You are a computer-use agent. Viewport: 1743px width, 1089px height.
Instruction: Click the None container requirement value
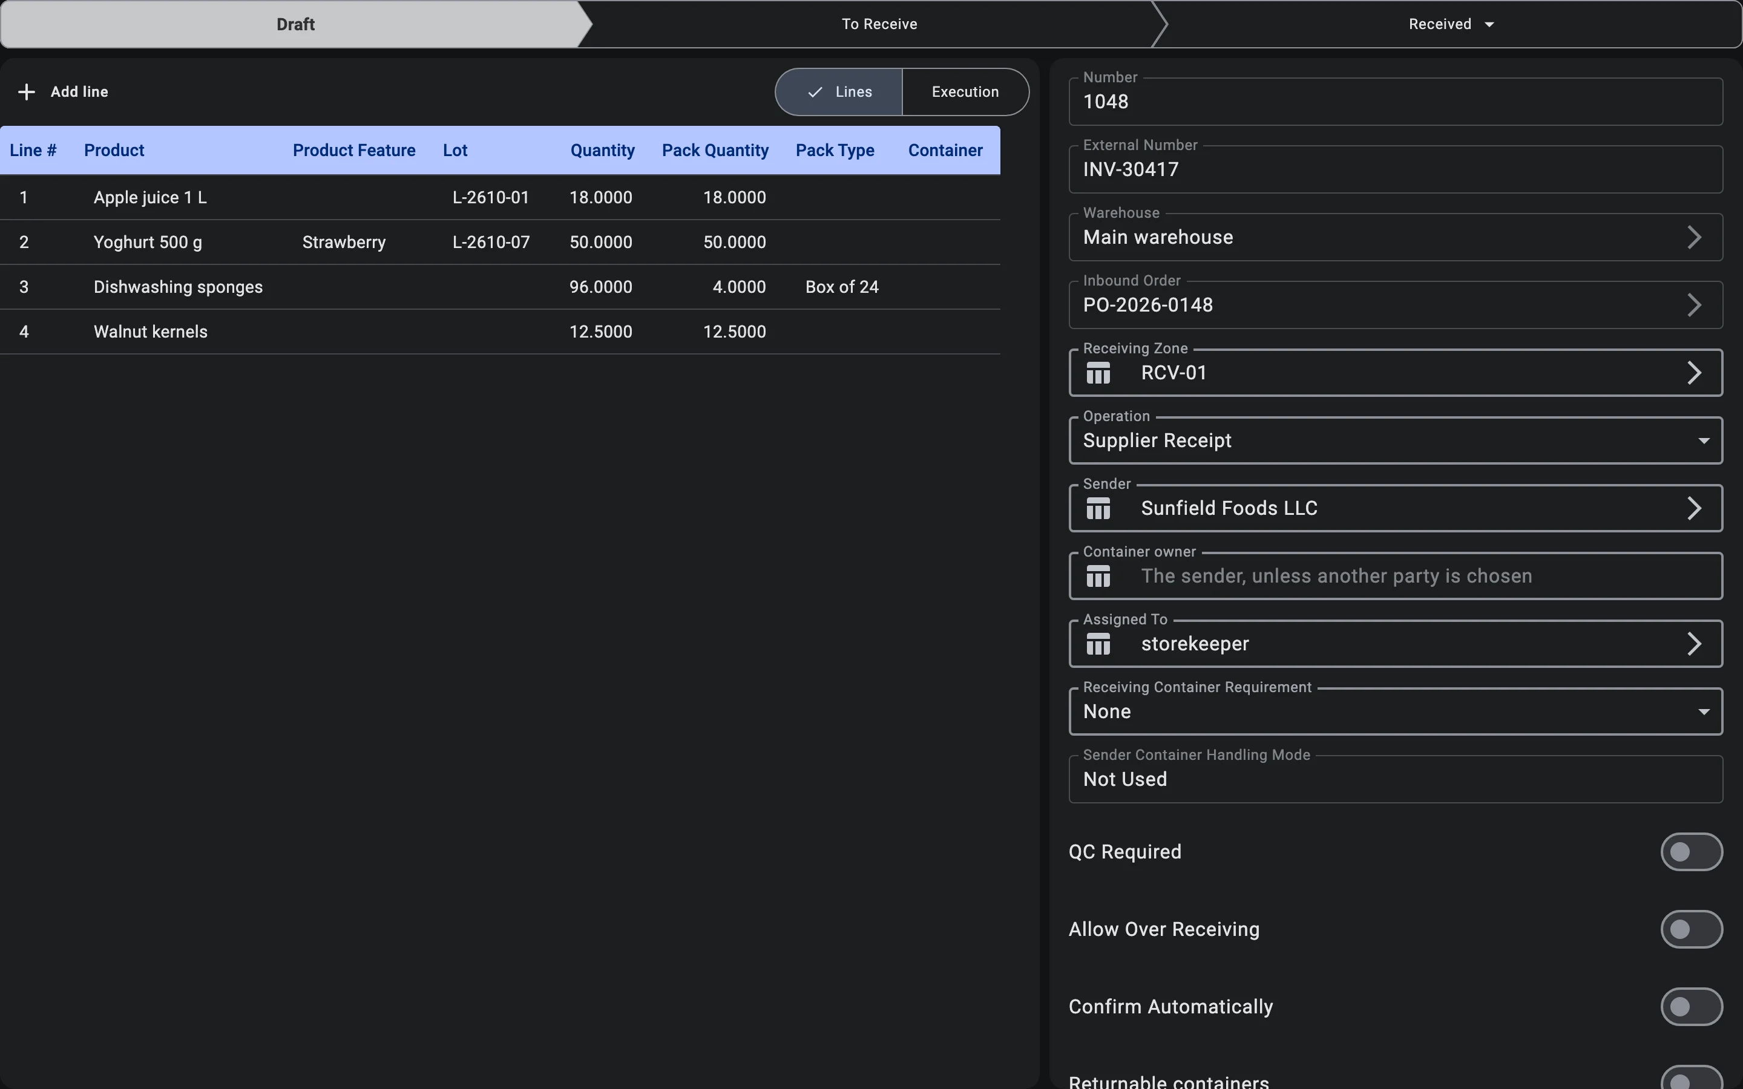coord(1107,711)
